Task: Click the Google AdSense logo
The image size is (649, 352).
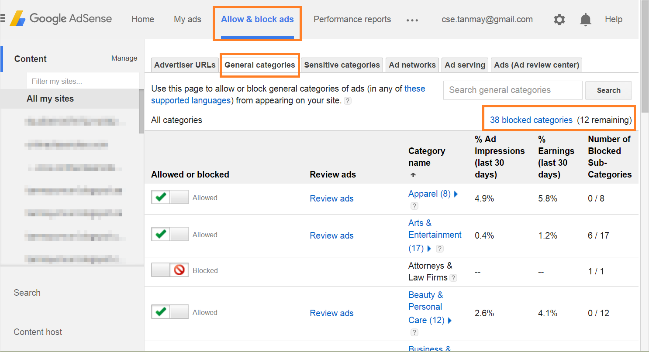Action: click(x=61, y=19)
